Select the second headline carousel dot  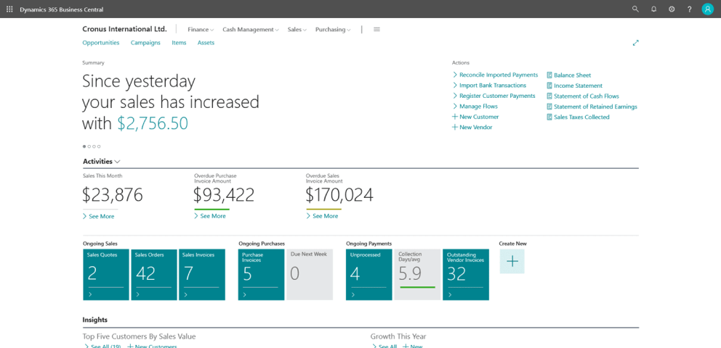pos(89,146)
